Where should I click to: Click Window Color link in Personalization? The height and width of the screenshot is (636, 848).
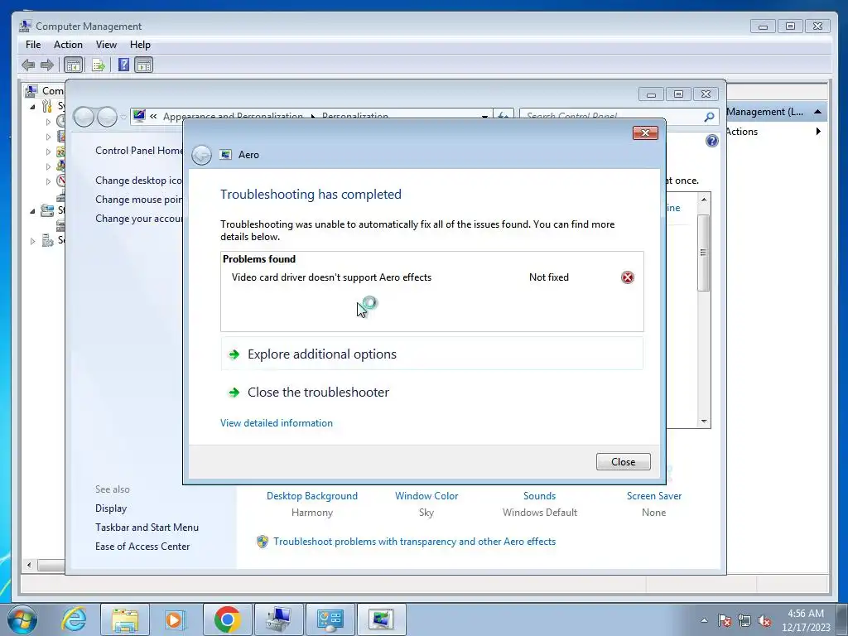tap(426, 496)
